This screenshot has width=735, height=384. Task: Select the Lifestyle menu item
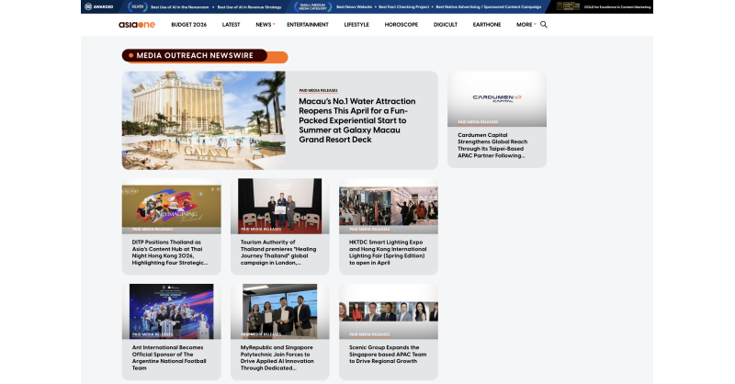pos(356,25)
